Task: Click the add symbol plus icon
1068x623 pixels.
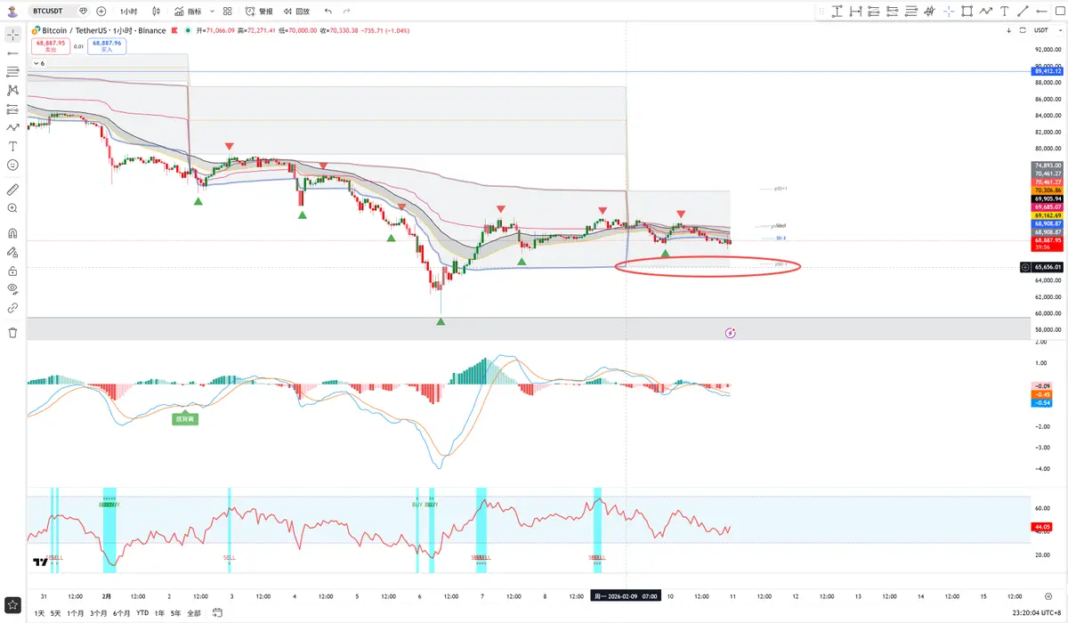Action: (x=101, y=12)
